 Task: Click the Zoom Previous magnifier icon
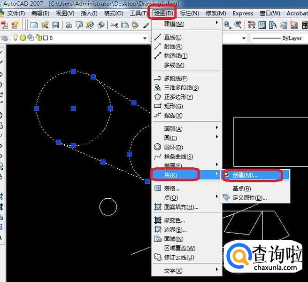[238, 25]
